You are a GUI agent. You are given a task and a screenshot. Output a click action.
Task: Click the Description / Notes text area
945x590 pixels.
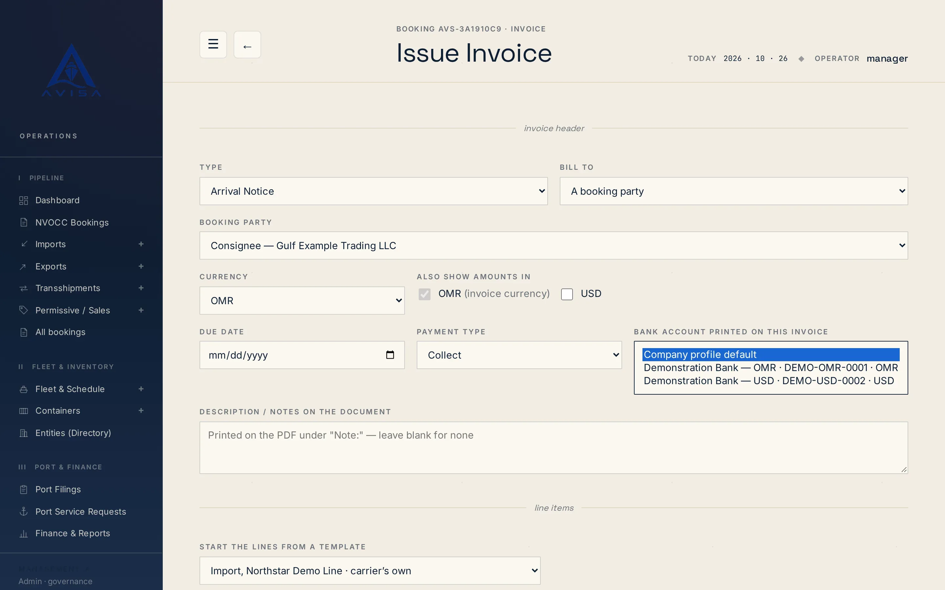(553, 447)
